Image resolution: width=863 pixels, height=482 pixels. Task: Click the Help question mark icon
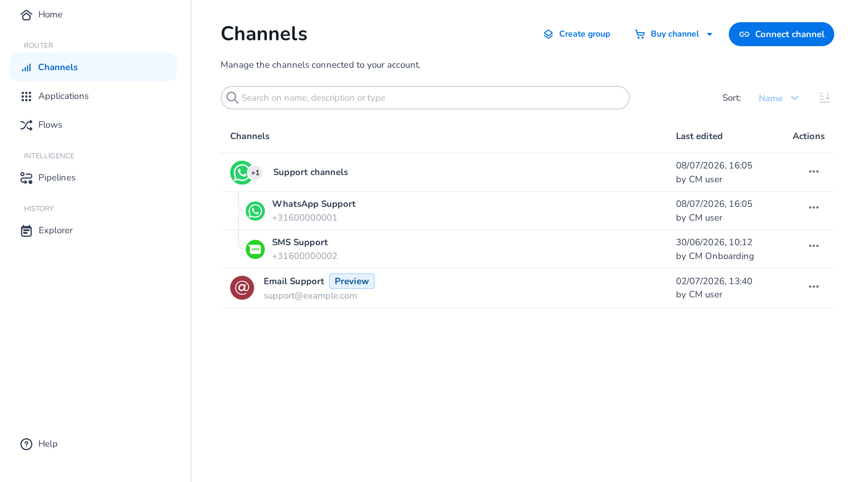(x=26, y=444)
